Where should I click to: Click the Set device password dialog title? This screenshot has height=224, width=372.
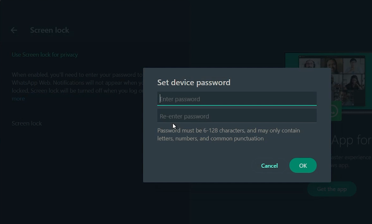194,83
